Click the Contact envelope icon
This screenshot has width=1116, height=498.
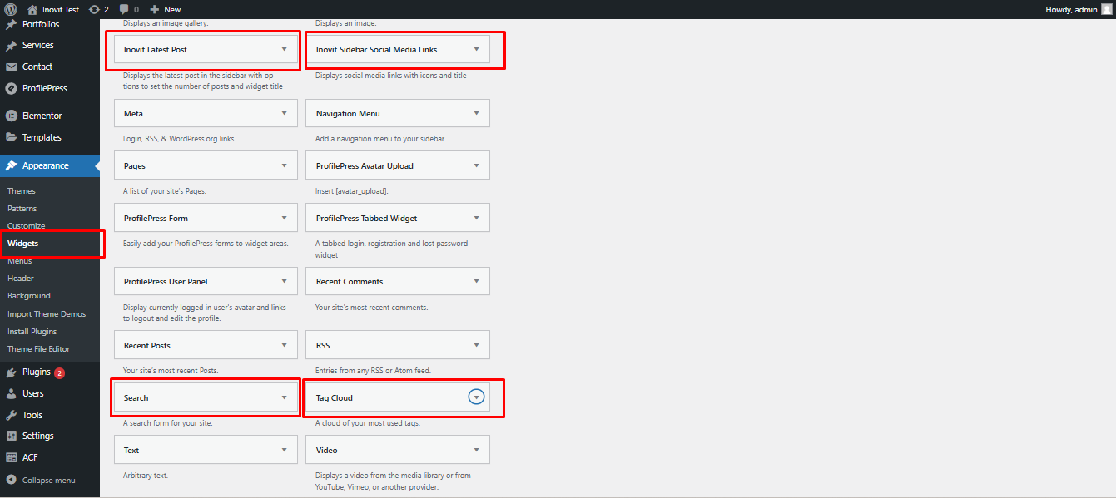point(12,67)
